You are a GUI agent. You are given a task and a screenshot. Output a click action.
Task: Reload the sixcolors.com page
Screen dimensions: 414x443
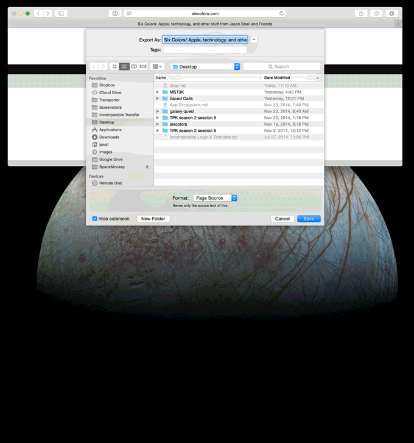[x=281, y=13]
